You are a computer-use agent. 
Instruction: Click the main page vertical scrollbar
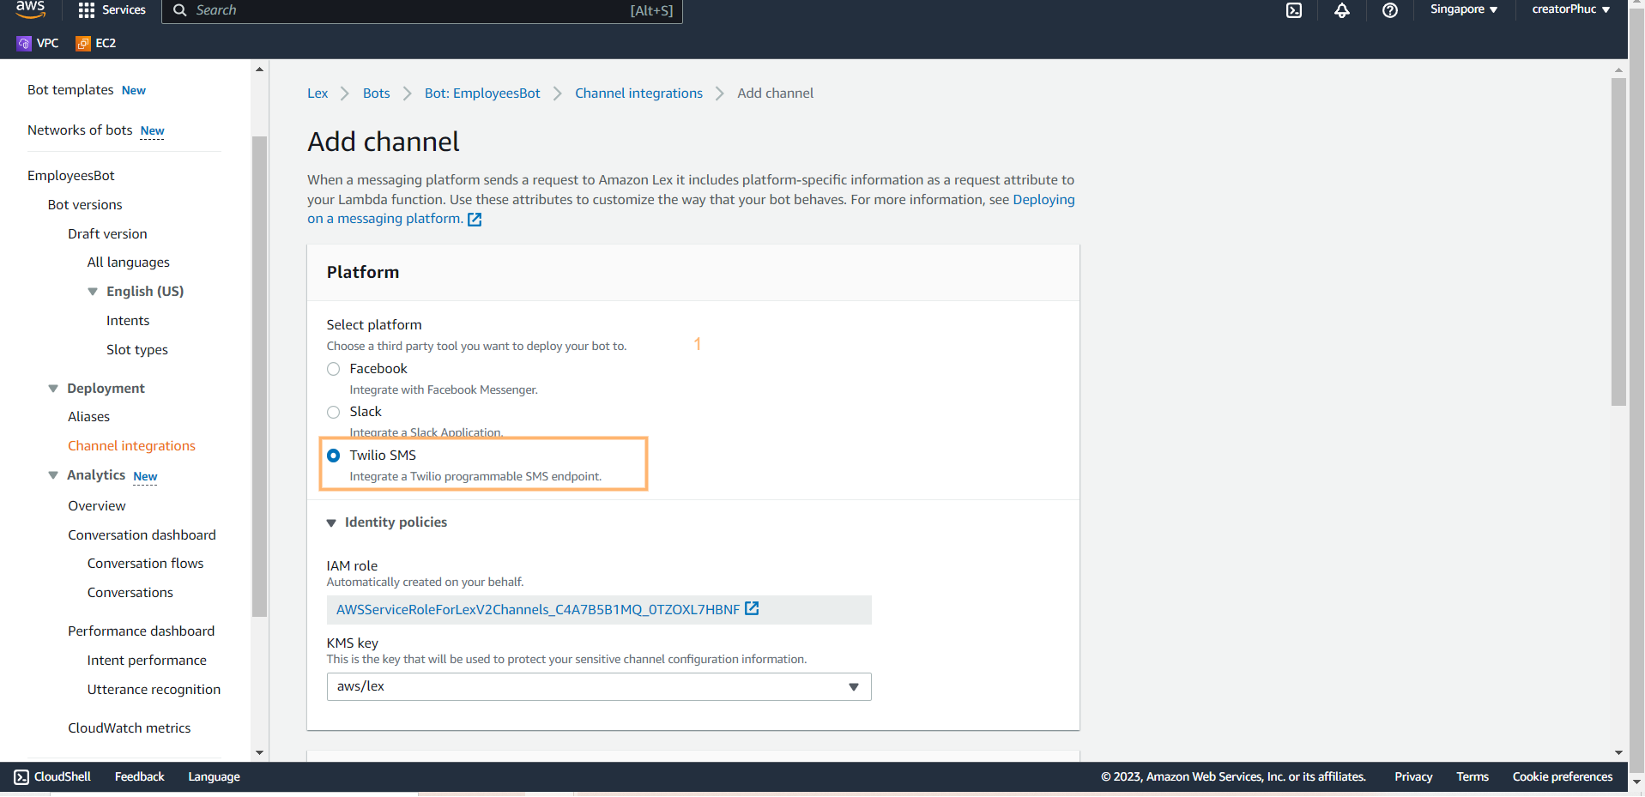[x=1618, y=242]
